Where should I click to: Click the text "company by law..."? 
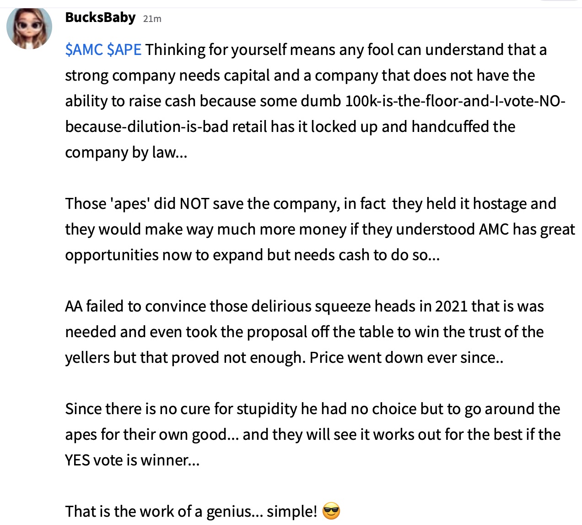click(126, 152)
